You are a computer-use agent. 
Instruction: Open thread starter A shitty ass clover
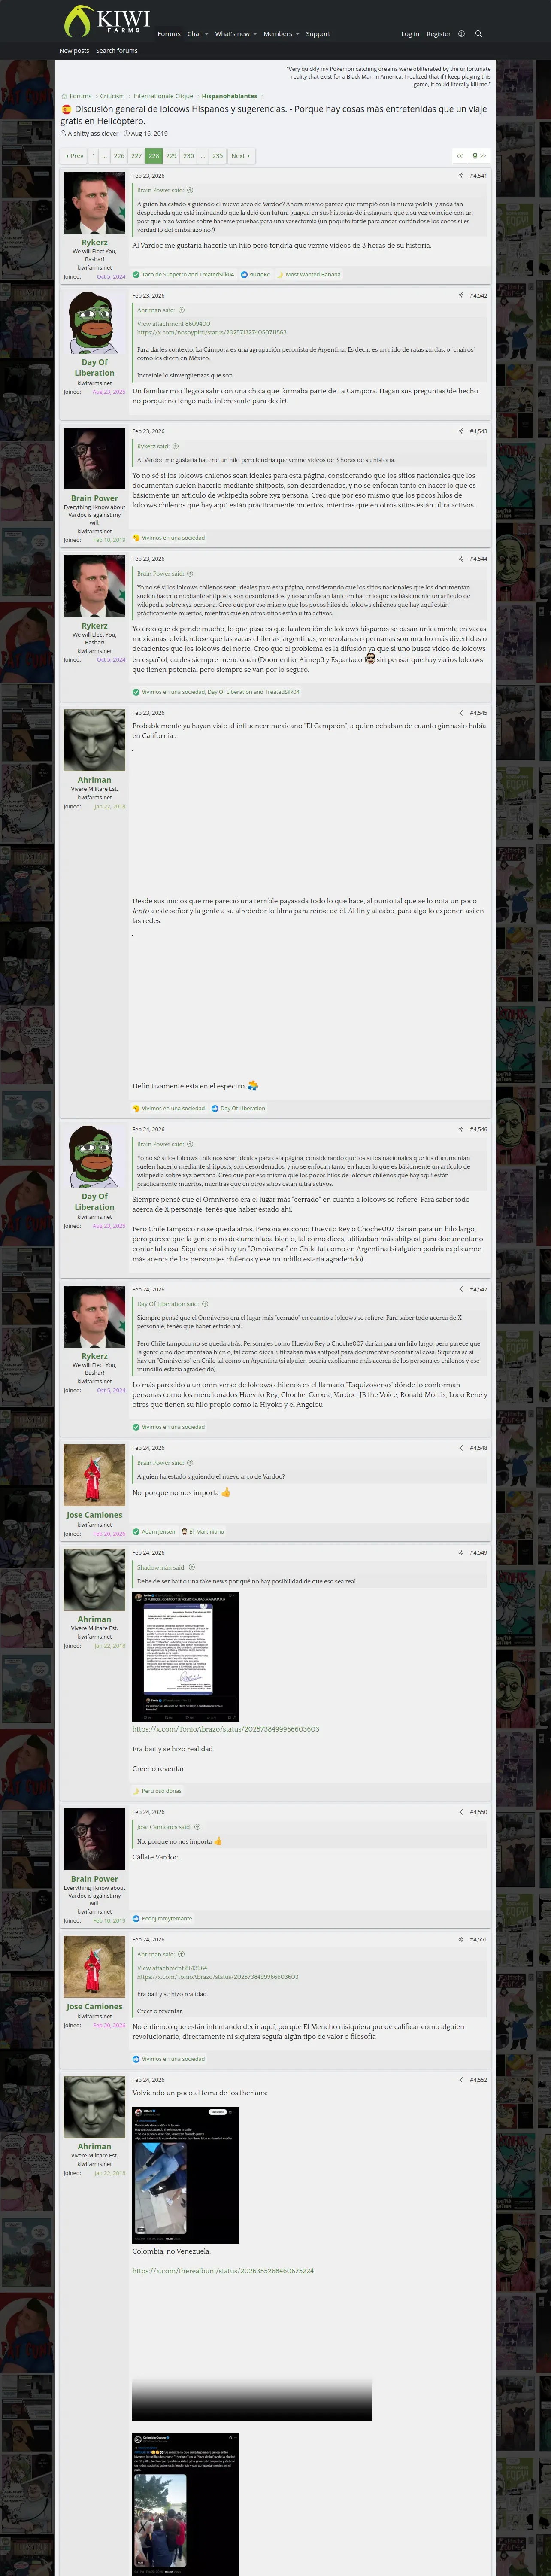(x=93, y=133)
